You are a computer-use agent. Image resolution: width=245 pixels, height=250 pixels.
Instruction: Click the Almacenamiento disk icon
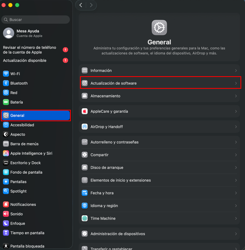(x=85, y=96)
